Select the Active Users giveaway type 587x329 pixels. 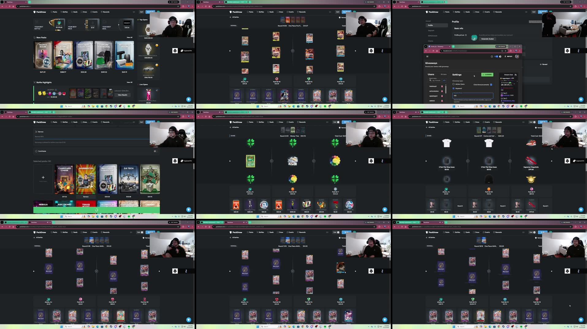(x=453, y=84)
